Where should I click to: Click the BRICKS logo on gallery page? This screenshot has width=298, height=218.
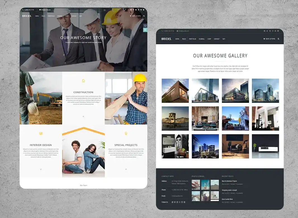[166, 39]
